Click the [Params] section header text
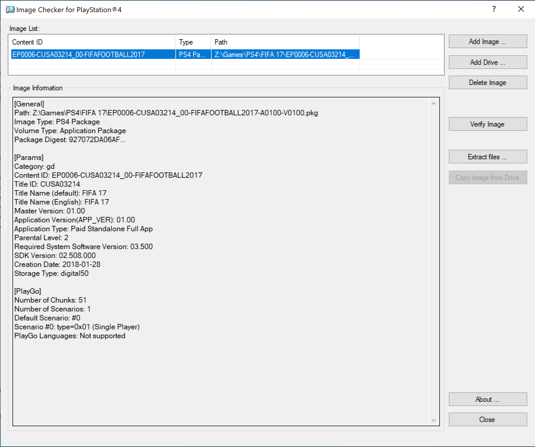Image resolution: width=535 pixels, height=447 pixels. click(29, 158)
